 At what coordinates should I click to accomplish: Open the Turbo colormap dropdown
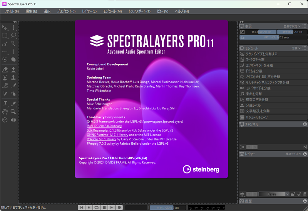[274, 194]
